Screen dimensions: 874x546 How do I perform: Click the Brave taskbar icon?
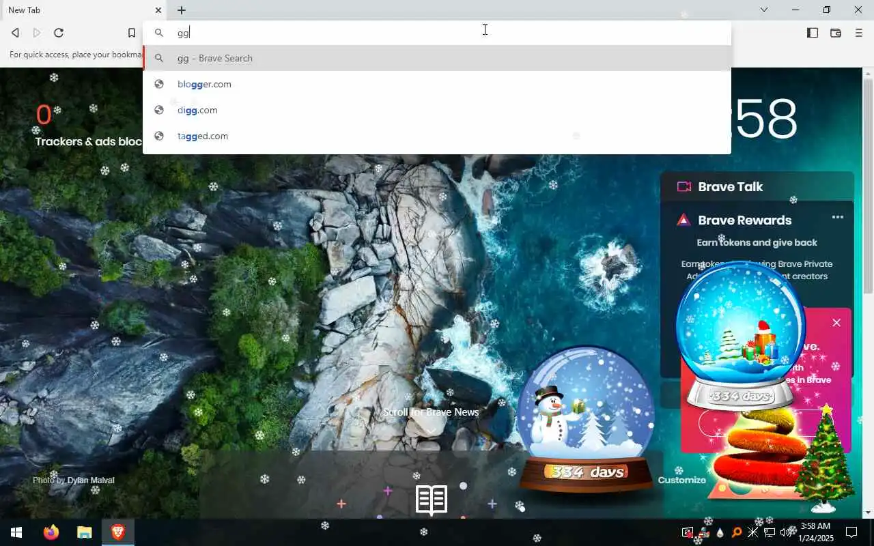[118, 532]
